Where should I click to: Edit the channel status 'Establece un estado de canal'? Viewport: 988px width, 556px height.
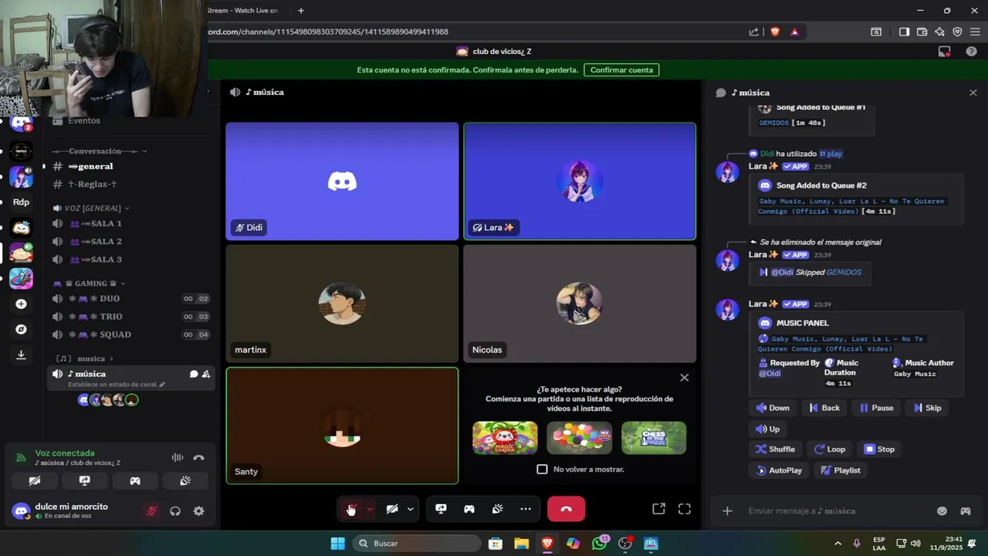[x=117, y=384]
